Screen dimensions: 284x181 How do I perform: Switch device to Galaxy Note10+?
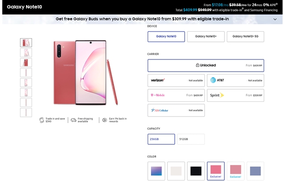pos(206,37)
